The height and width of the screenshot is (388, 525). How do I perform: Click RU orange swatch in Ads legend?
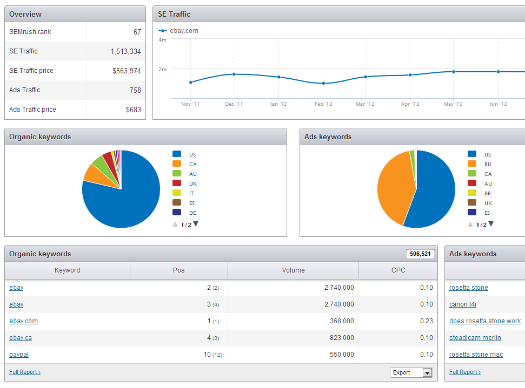[472, 164]
